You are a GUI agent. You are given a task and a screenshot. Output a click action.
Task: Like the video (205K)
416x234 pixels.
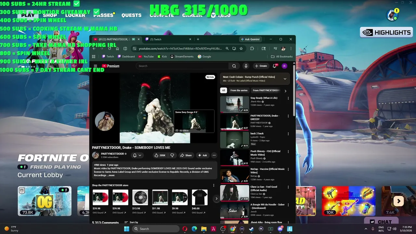(160, 155)
